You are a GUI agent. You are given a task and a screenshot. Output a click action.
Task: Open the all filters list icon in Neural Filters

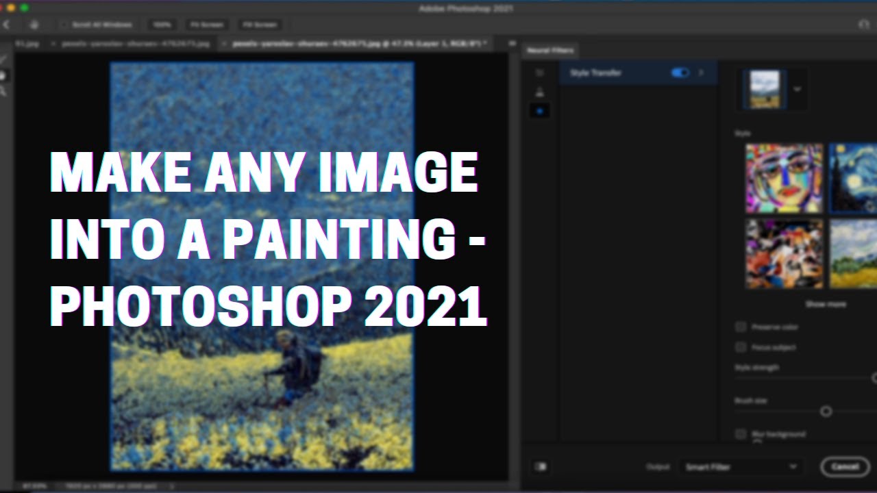click(x=539, y=73)
